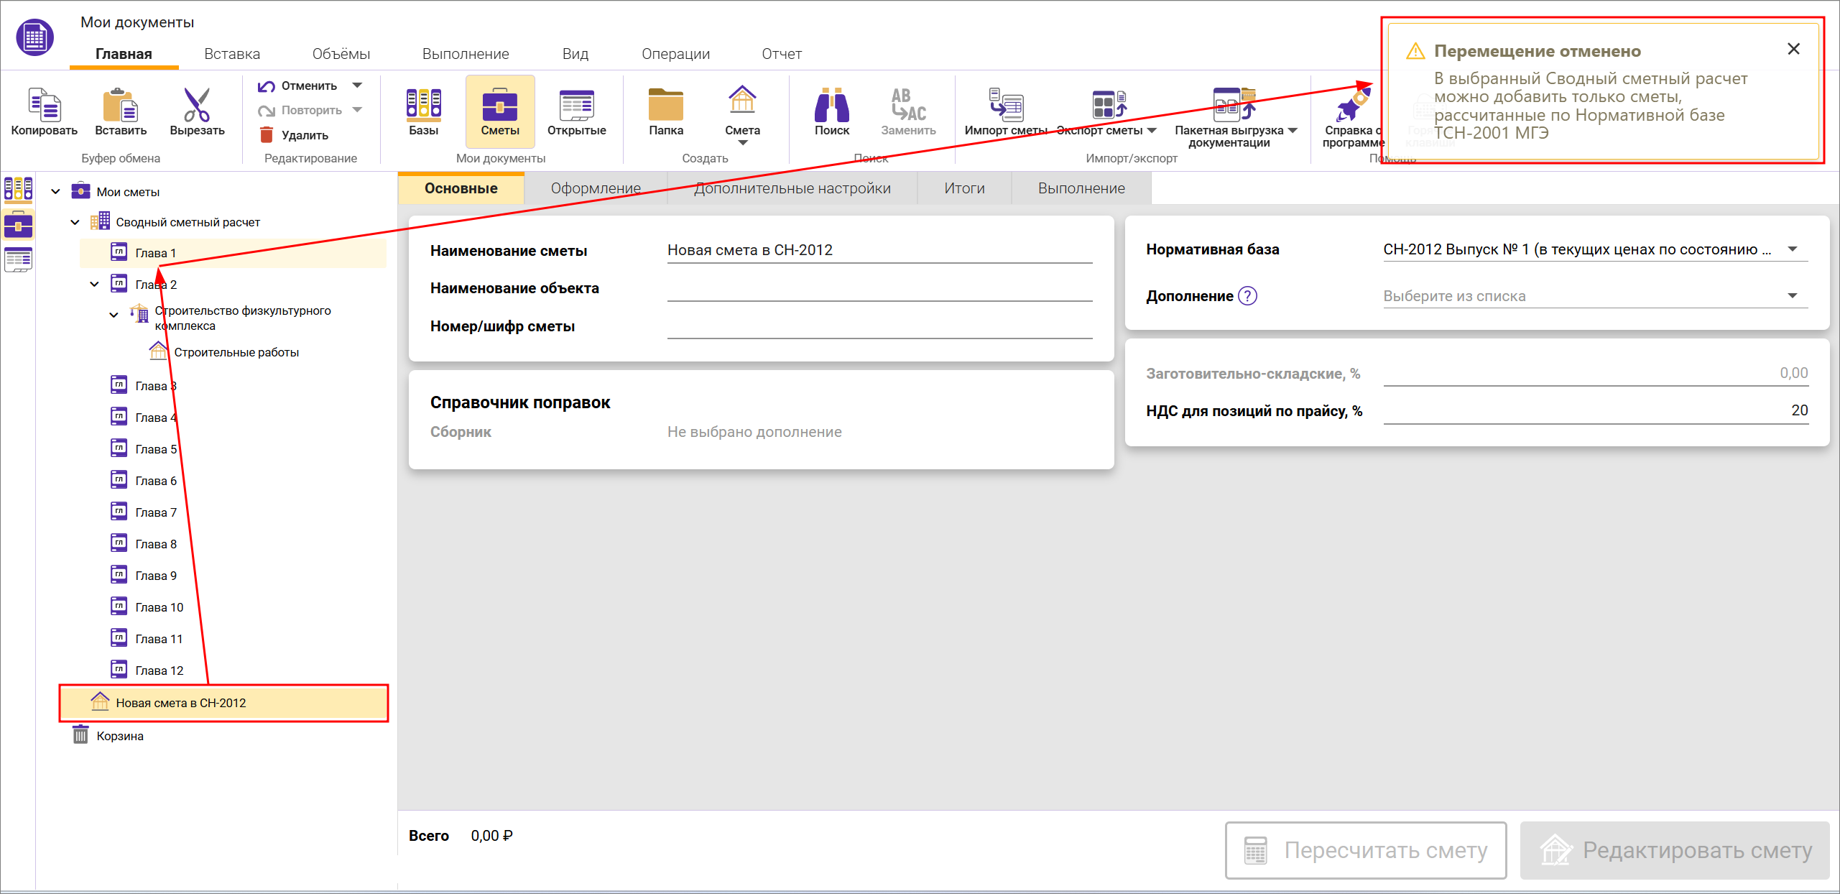Click the Пересчитать смету button
Screen dimensions: 1840x894
(1365, 850)
